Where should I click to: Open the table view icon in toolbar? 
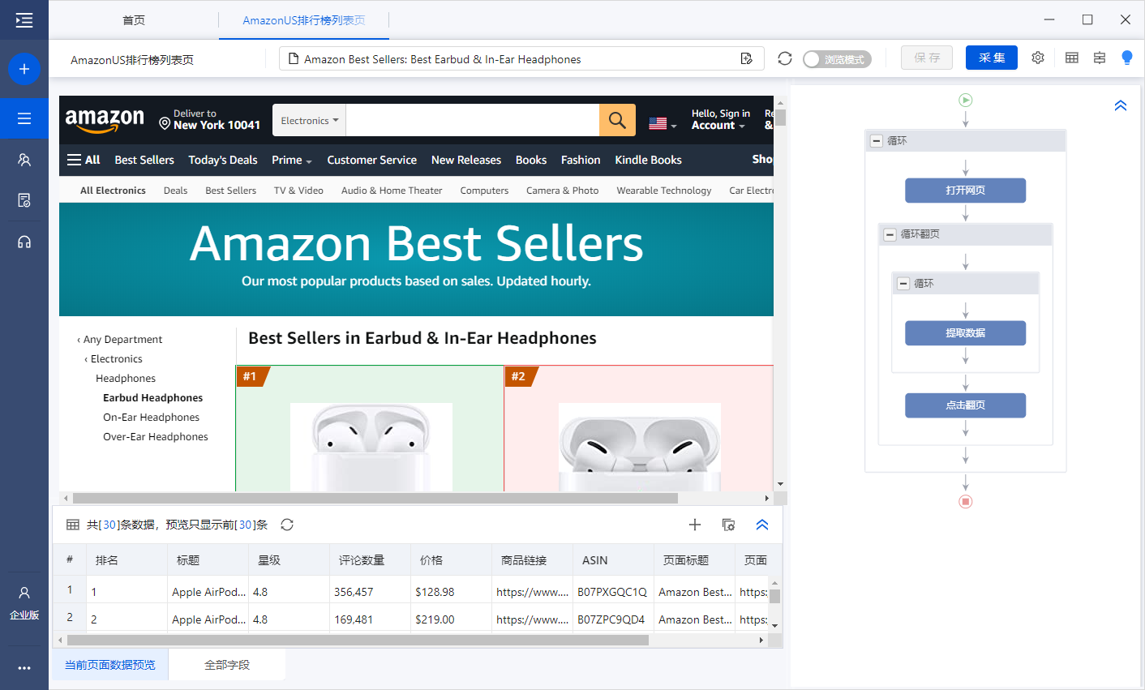click(x=1072, y=58)
